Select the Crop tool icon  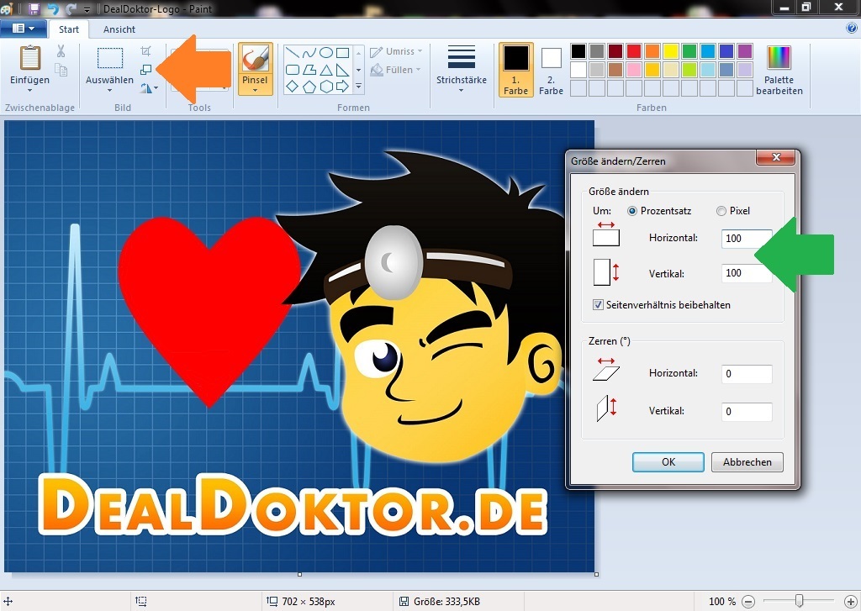[x=145, y=51]
